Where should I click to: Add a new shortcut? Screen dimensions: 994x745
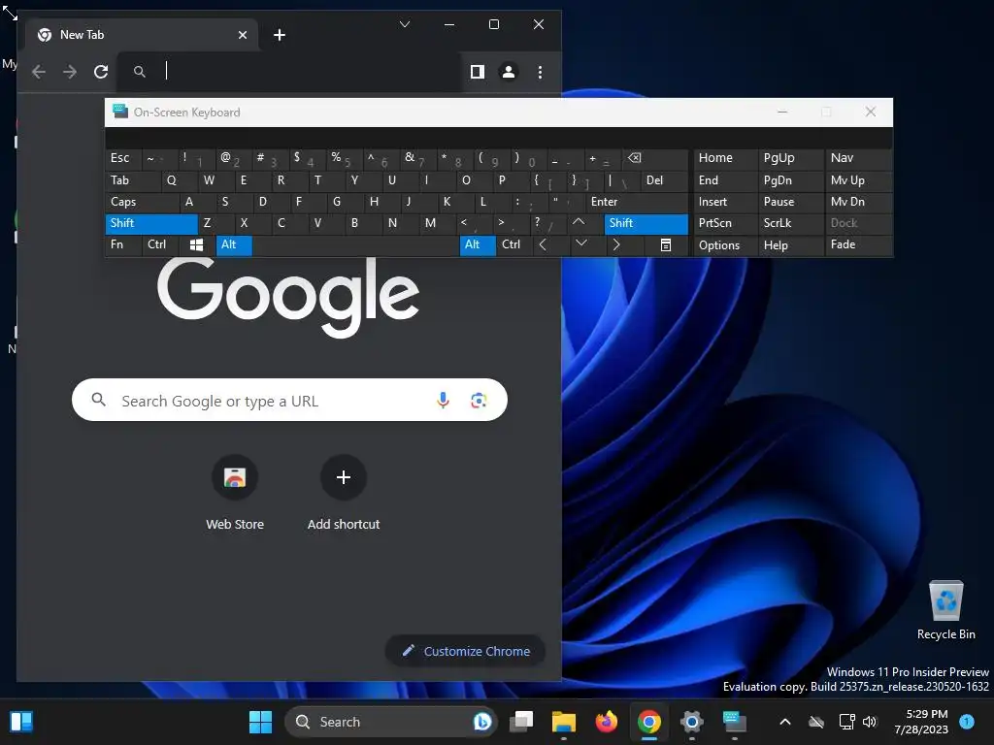(344, 494)
